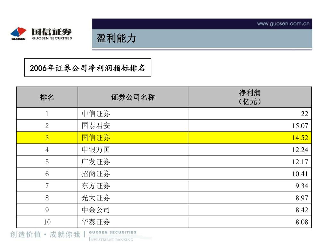
Task: Click the 排名 column header
Action: [47, 97]
